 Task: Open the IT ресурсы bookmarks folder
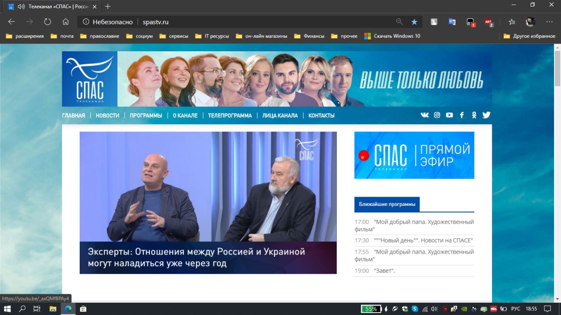pos(212,36)
